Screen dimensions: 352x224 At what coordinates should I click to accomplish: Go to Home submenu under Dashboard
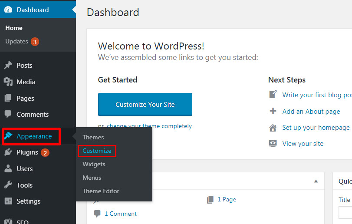[x=14, y=28]
